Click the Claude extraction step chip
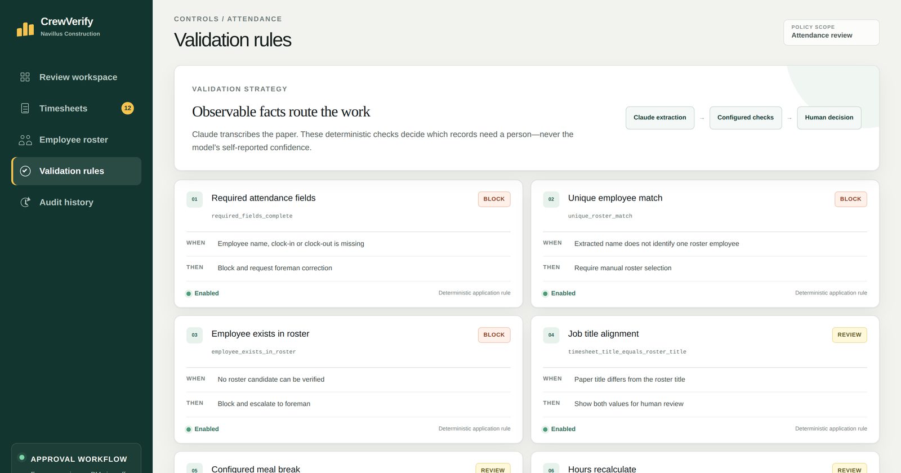Viewport: 901px width, 473px height. (x=660, y=118)
